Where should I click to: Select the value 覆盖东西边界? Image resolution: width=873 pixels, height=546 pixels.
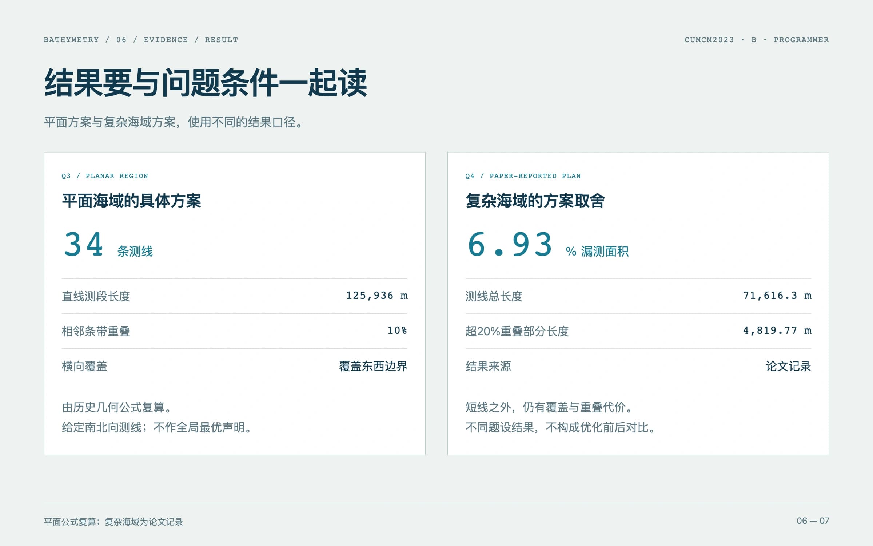373,366
